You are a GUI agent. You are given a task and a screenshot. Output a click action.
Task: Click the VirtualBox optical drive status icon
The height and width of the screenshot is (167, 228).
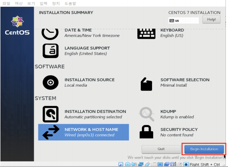click(128, 164)
